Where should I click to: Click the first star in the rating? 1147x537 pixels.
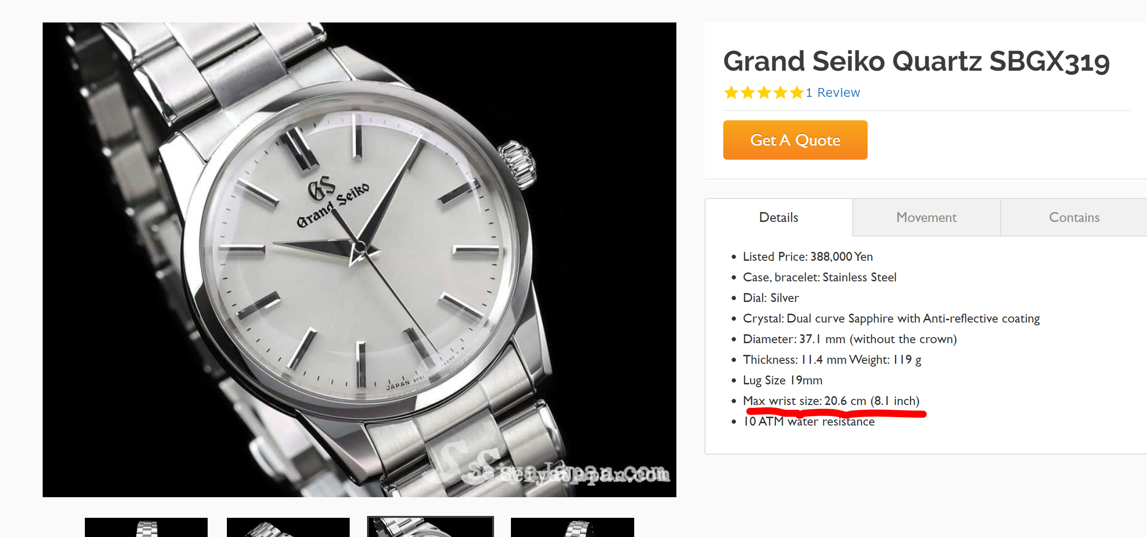tap(731, 93)
